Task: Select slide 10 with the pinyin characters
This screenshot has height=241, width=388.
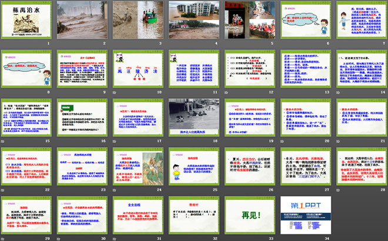Action: click(x=138, y=69)
